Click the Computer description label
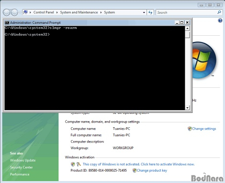 [x=87, y=142]
